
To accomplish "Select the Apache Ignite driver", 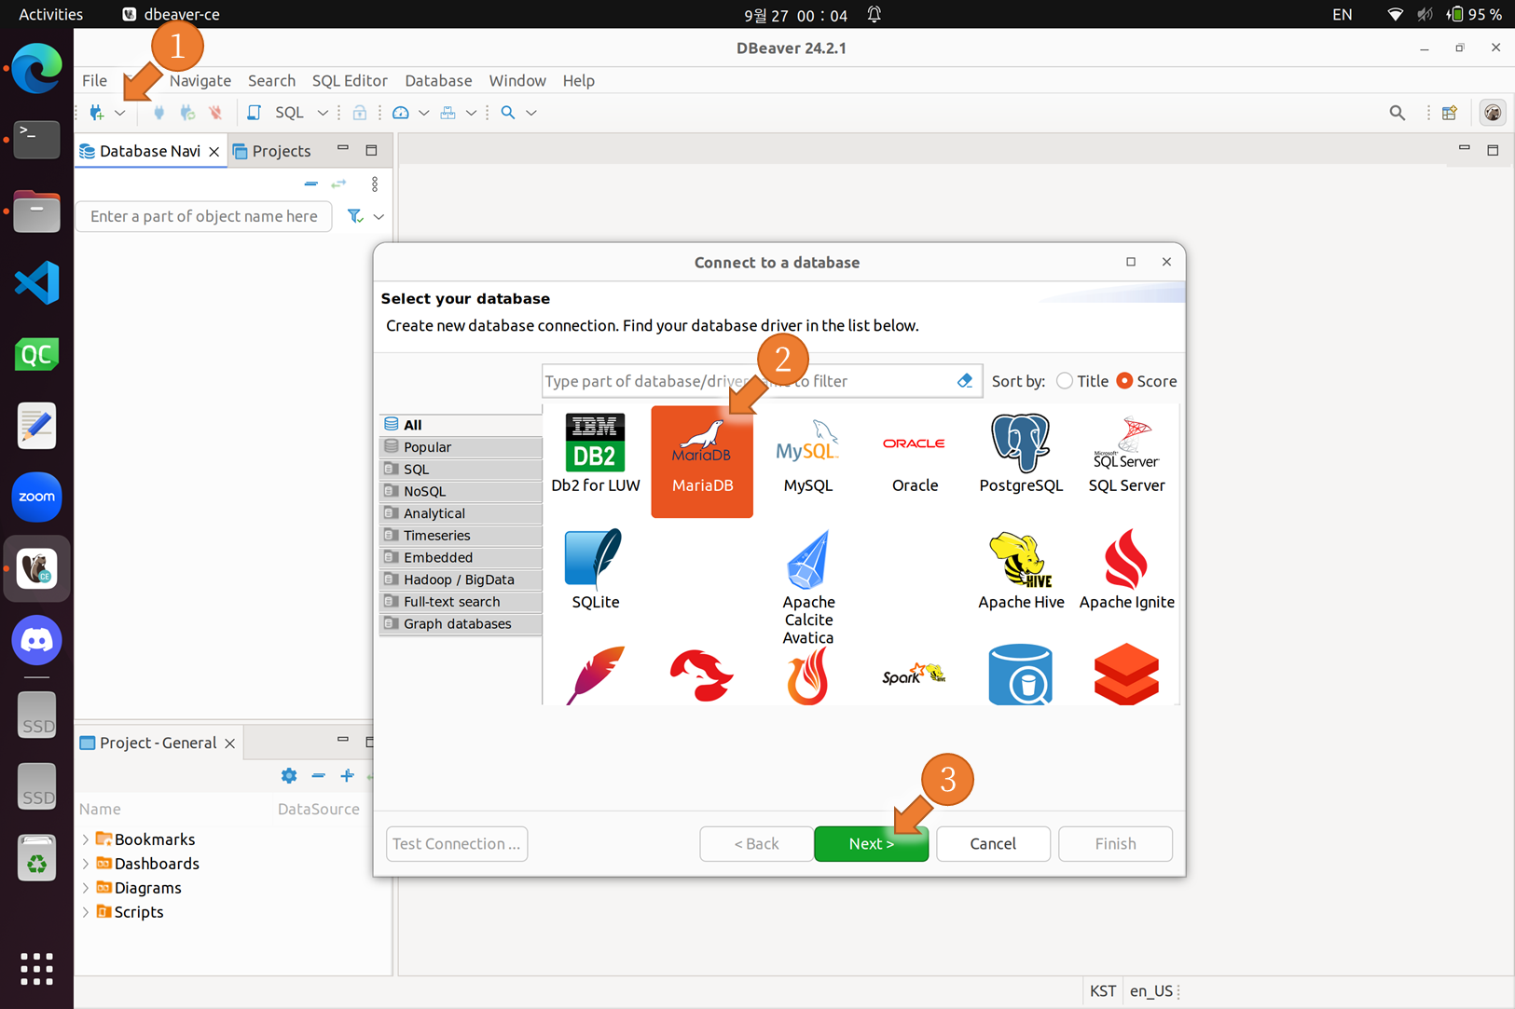I will pyautogui.click(x=1126, y=570).
